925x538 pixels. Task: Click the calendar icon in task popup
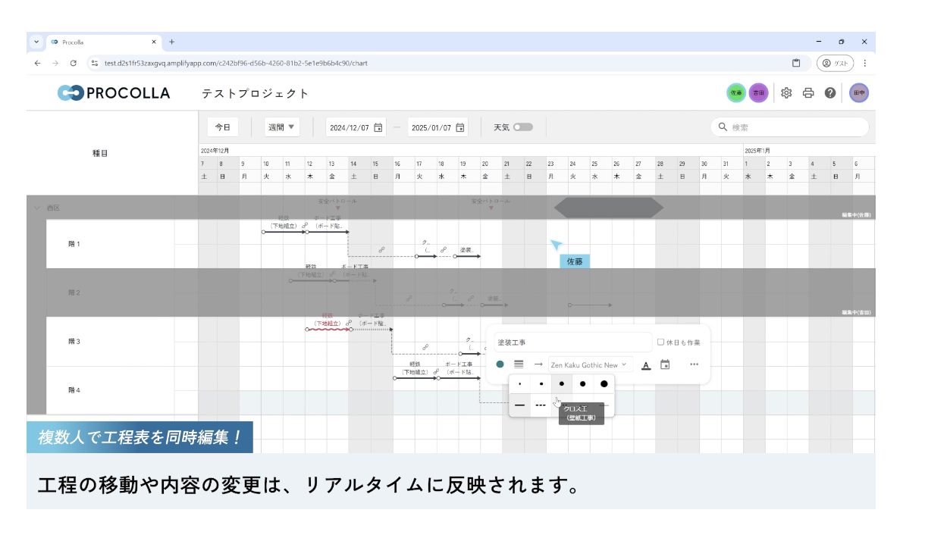665,364
